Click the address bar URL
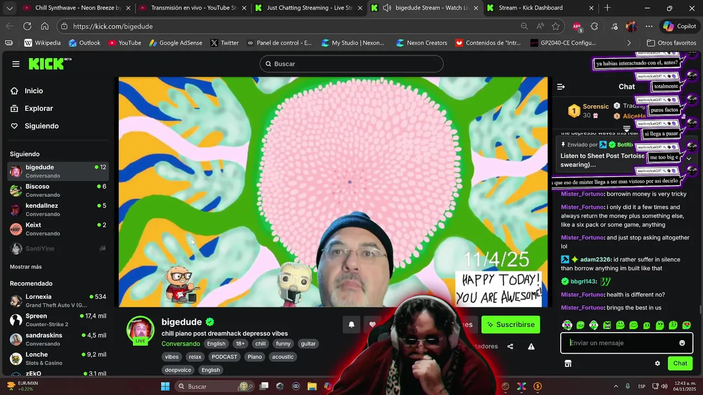Screen dimensions: 703x395 pyautogui.click(x=113, y=26)
